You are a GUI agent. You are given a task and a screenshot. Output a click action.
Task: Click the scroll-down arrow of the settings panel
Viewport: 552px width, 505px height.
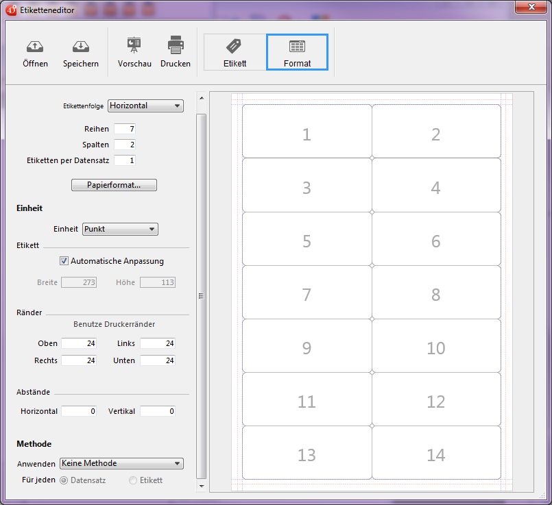[201, 486]
